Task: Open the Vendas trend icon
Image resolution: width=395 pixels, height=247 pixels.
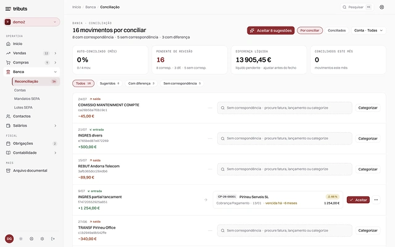Action: pyautogui.click(x=8, y=53)
